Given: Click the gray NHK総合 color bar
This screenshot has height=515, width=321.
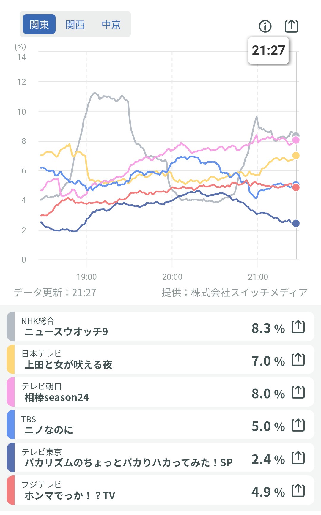Looking at the screenshot, I should pos(10,326).
